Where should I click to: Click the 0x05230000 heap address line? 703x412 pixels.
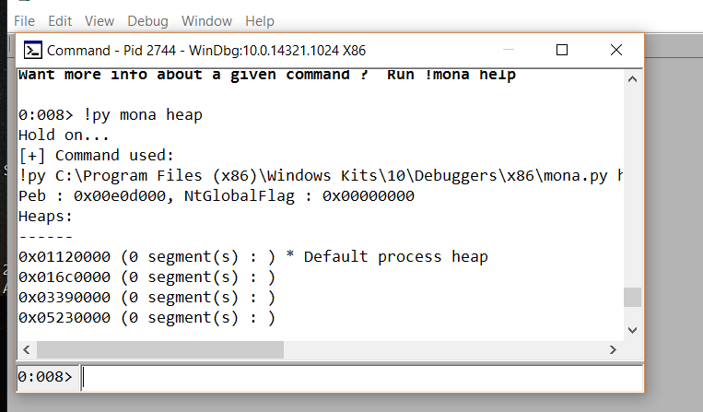point(147,317)
